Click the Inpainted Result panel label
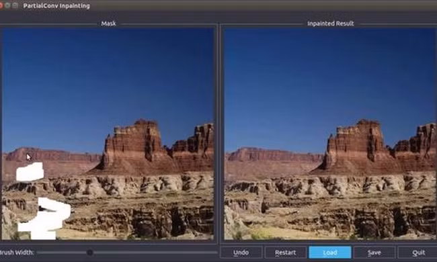Screen dimensions: 437x262 331,24
